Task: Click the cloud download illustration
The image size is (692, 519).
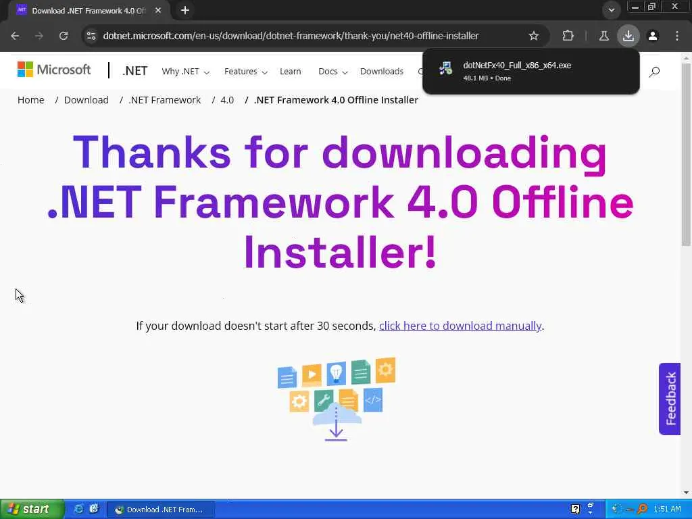Action: click(x=337, y=399)
